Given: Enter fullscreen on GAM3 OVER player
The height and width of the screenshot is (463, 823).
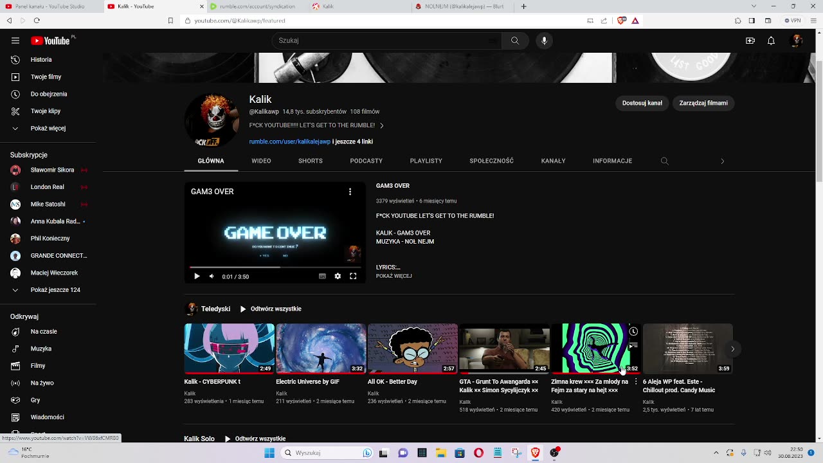Looking at the screenshot, I should click(353, 277).
